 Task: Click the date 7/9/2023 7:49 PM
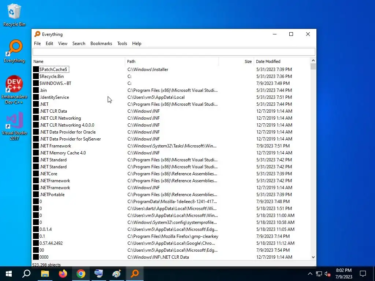click(273, 83)
